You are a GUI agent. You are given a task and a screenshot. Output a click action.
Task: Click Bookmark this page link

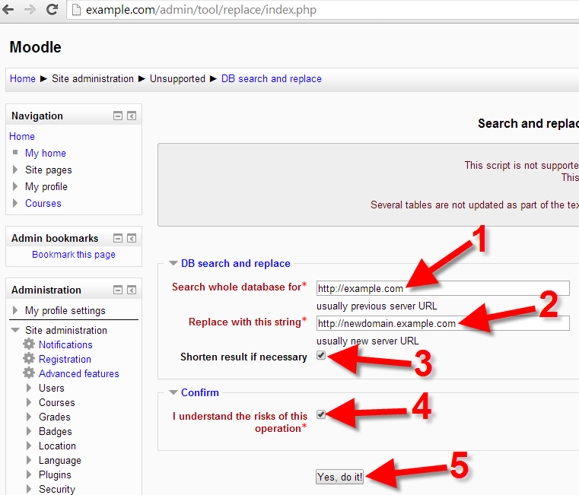(74, 254)
